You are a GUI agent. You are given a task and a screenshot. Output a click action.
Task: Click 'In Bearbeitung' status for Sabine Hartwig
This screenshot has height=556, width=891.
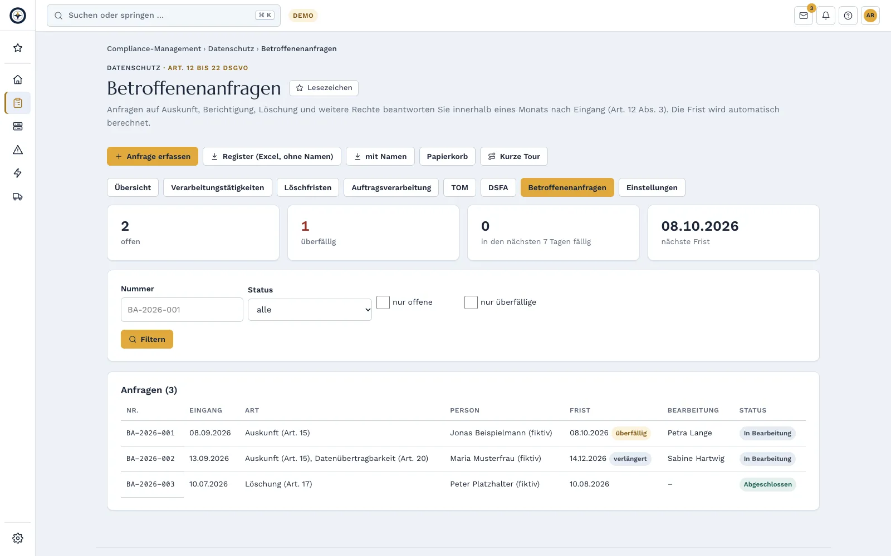click(x=767, y=459)
